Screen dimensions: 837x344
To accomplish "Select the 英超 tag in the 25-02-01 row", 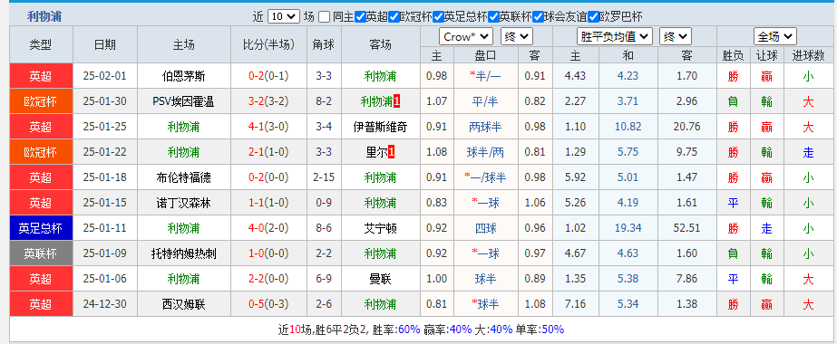I will 41,76.
